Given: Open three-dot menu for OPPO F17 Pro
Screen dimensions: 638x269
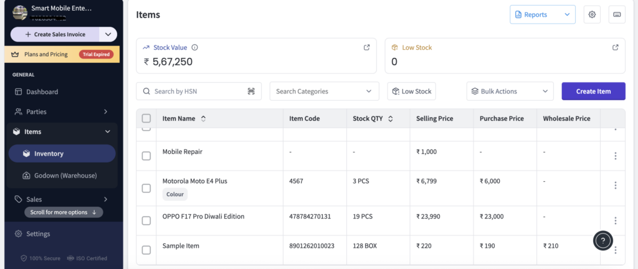Looking at the screenshot, I should click(615, 220).
